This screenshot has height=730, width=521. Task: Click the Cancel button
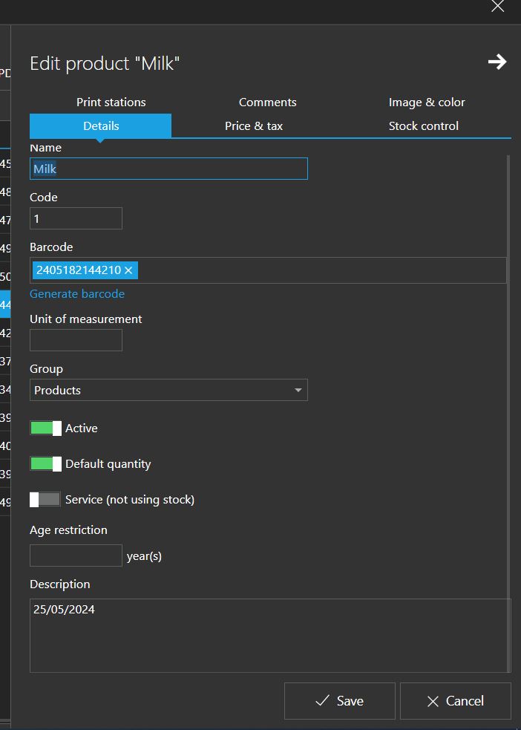[x=455, y=701]
